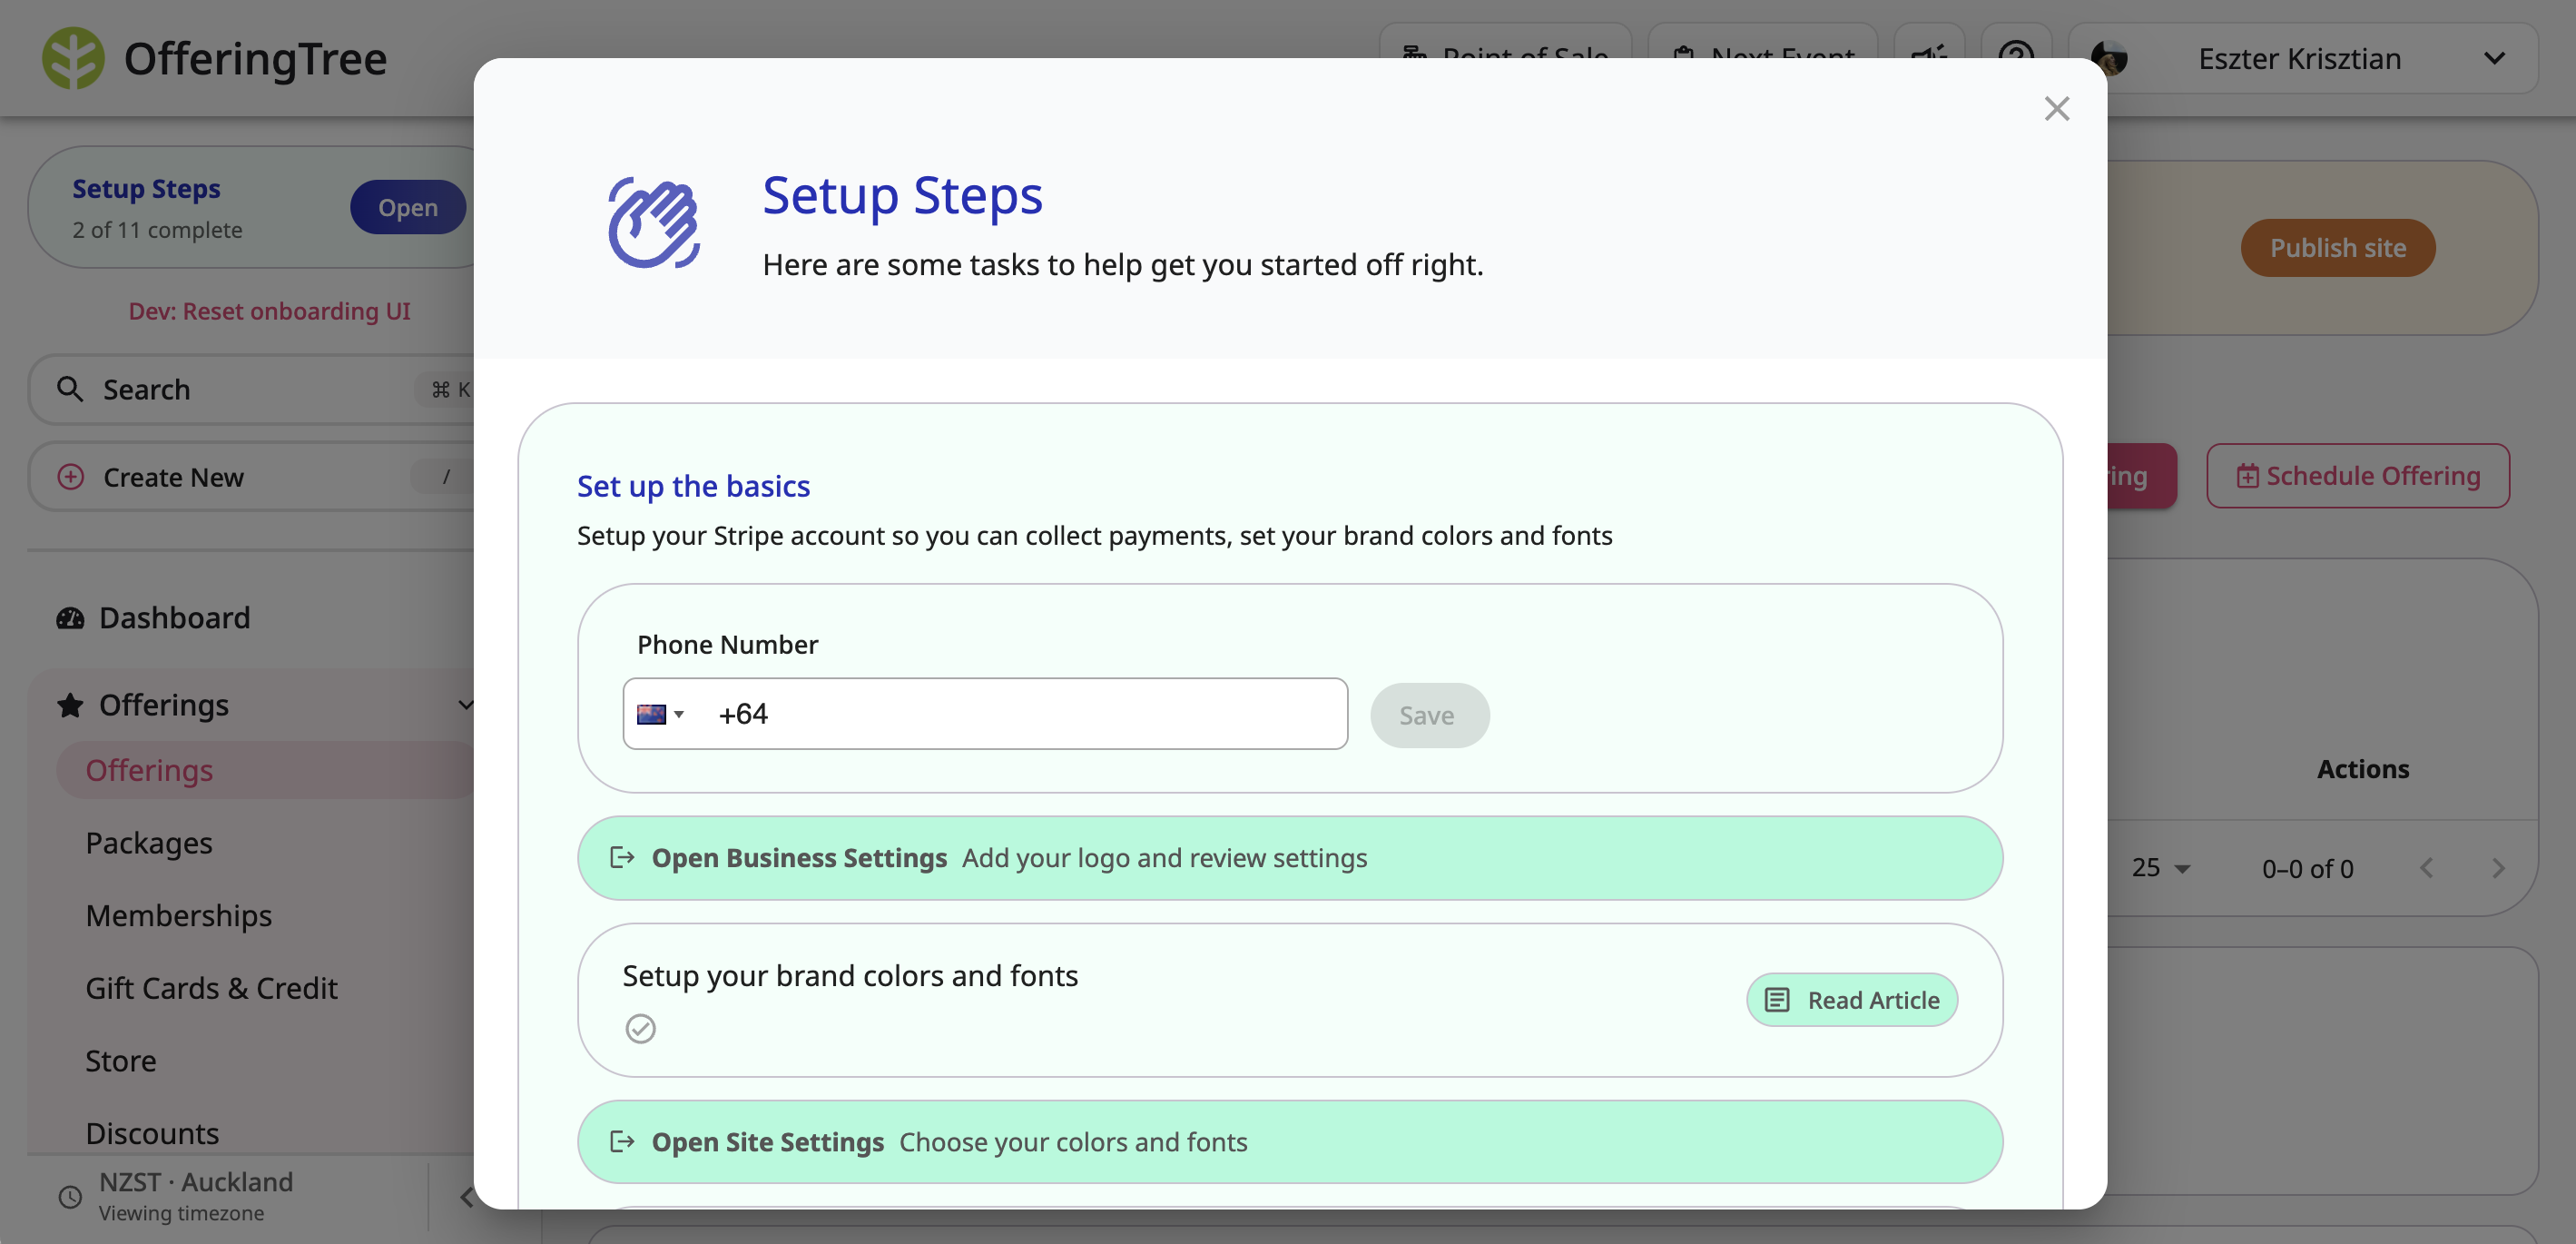Open the help question mark icon
2576x1244 pixels.
pos(2016,57)
